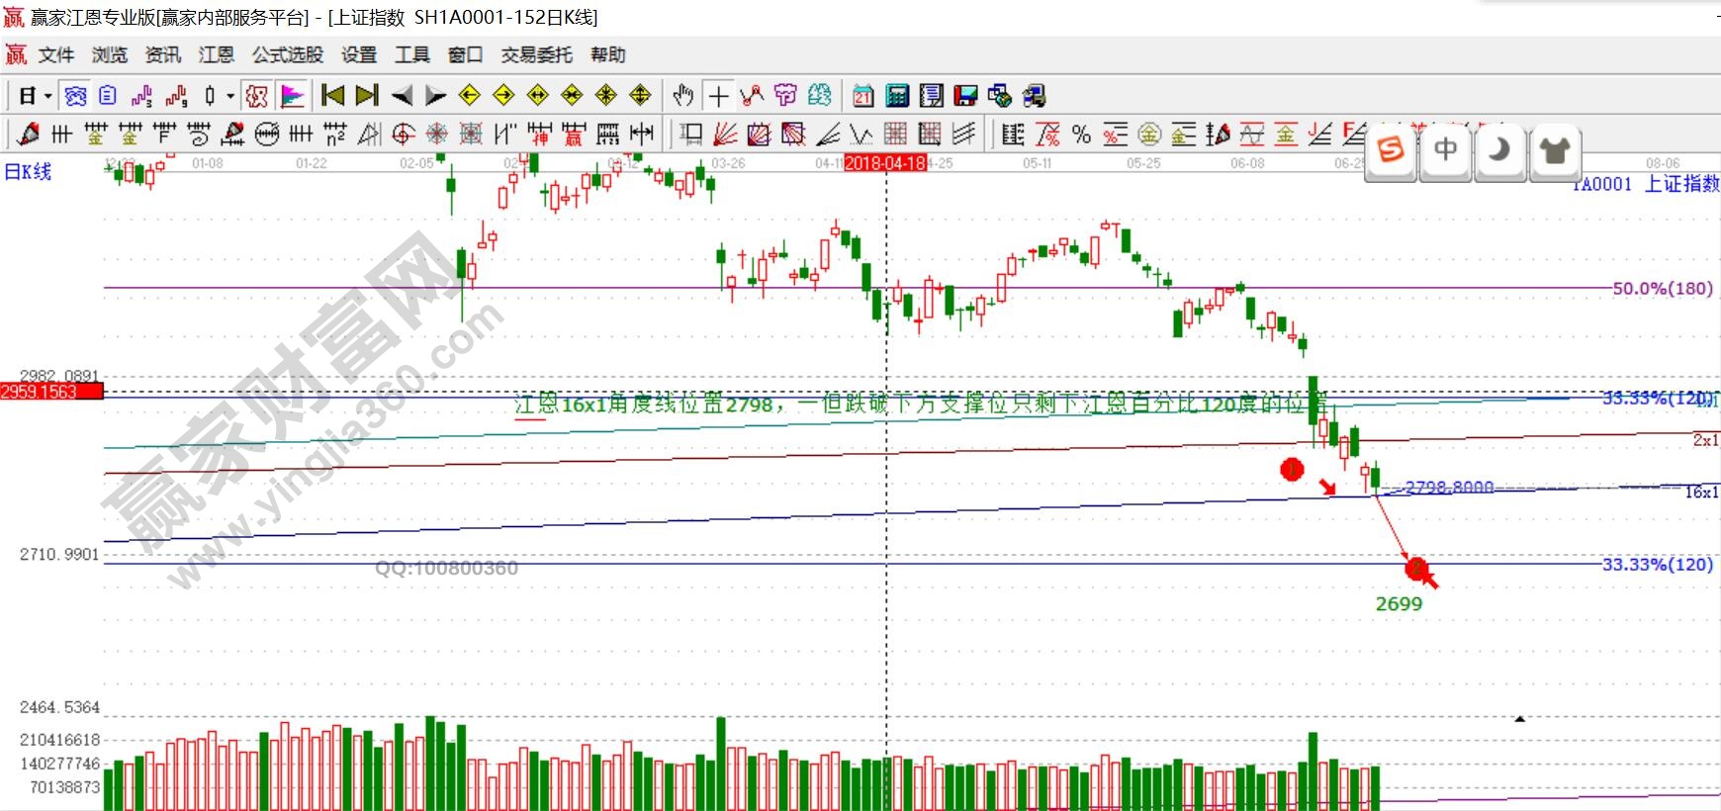Open the 江恩 menu
Screen dimensions: 1721x811
(x=216, y=55)
